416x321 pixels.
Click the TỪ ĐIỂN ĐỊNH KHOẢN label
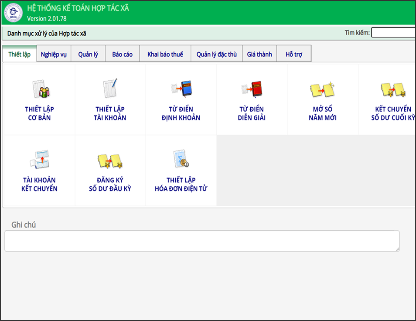pyautogui.click(x=181, y=113)
